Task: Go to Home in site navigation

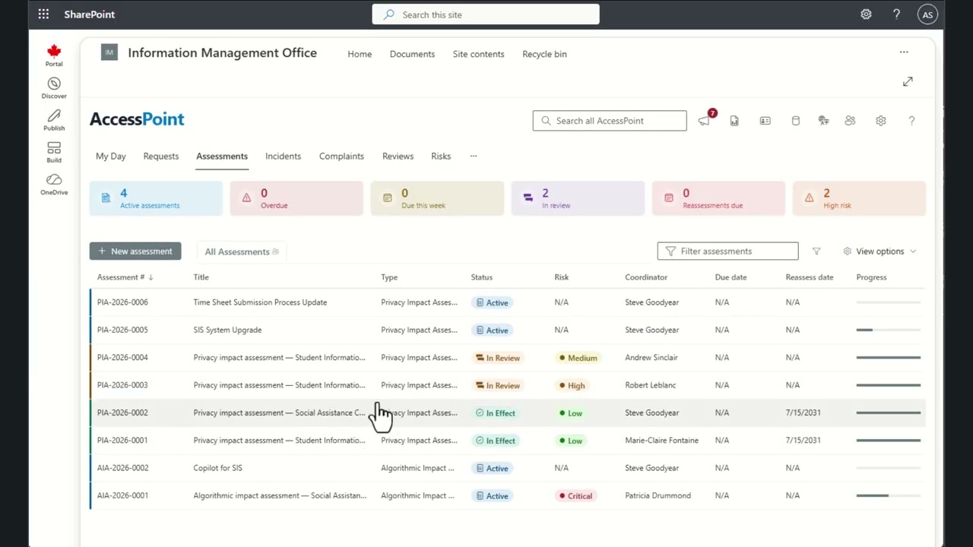Action: pos(360,54)
